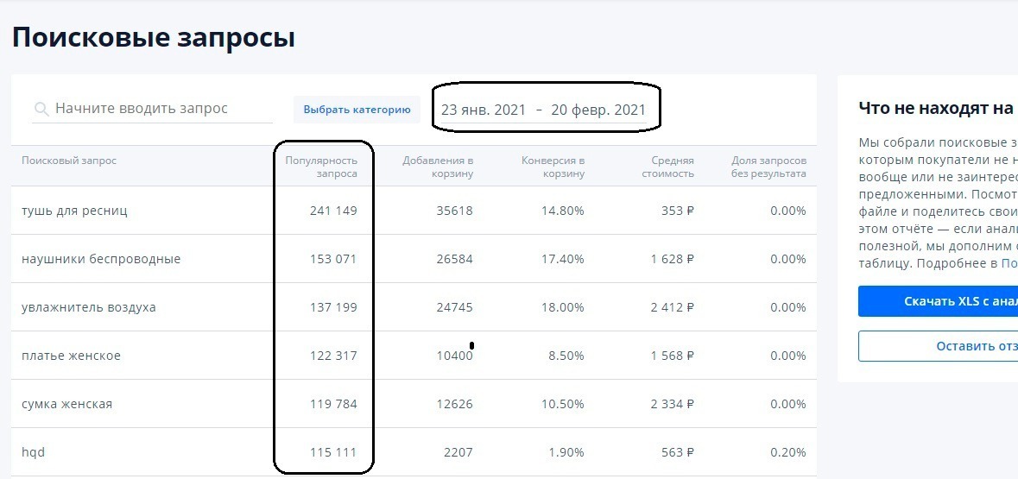
Task: Sort by Добавления в корзину column
Action: 438,167
